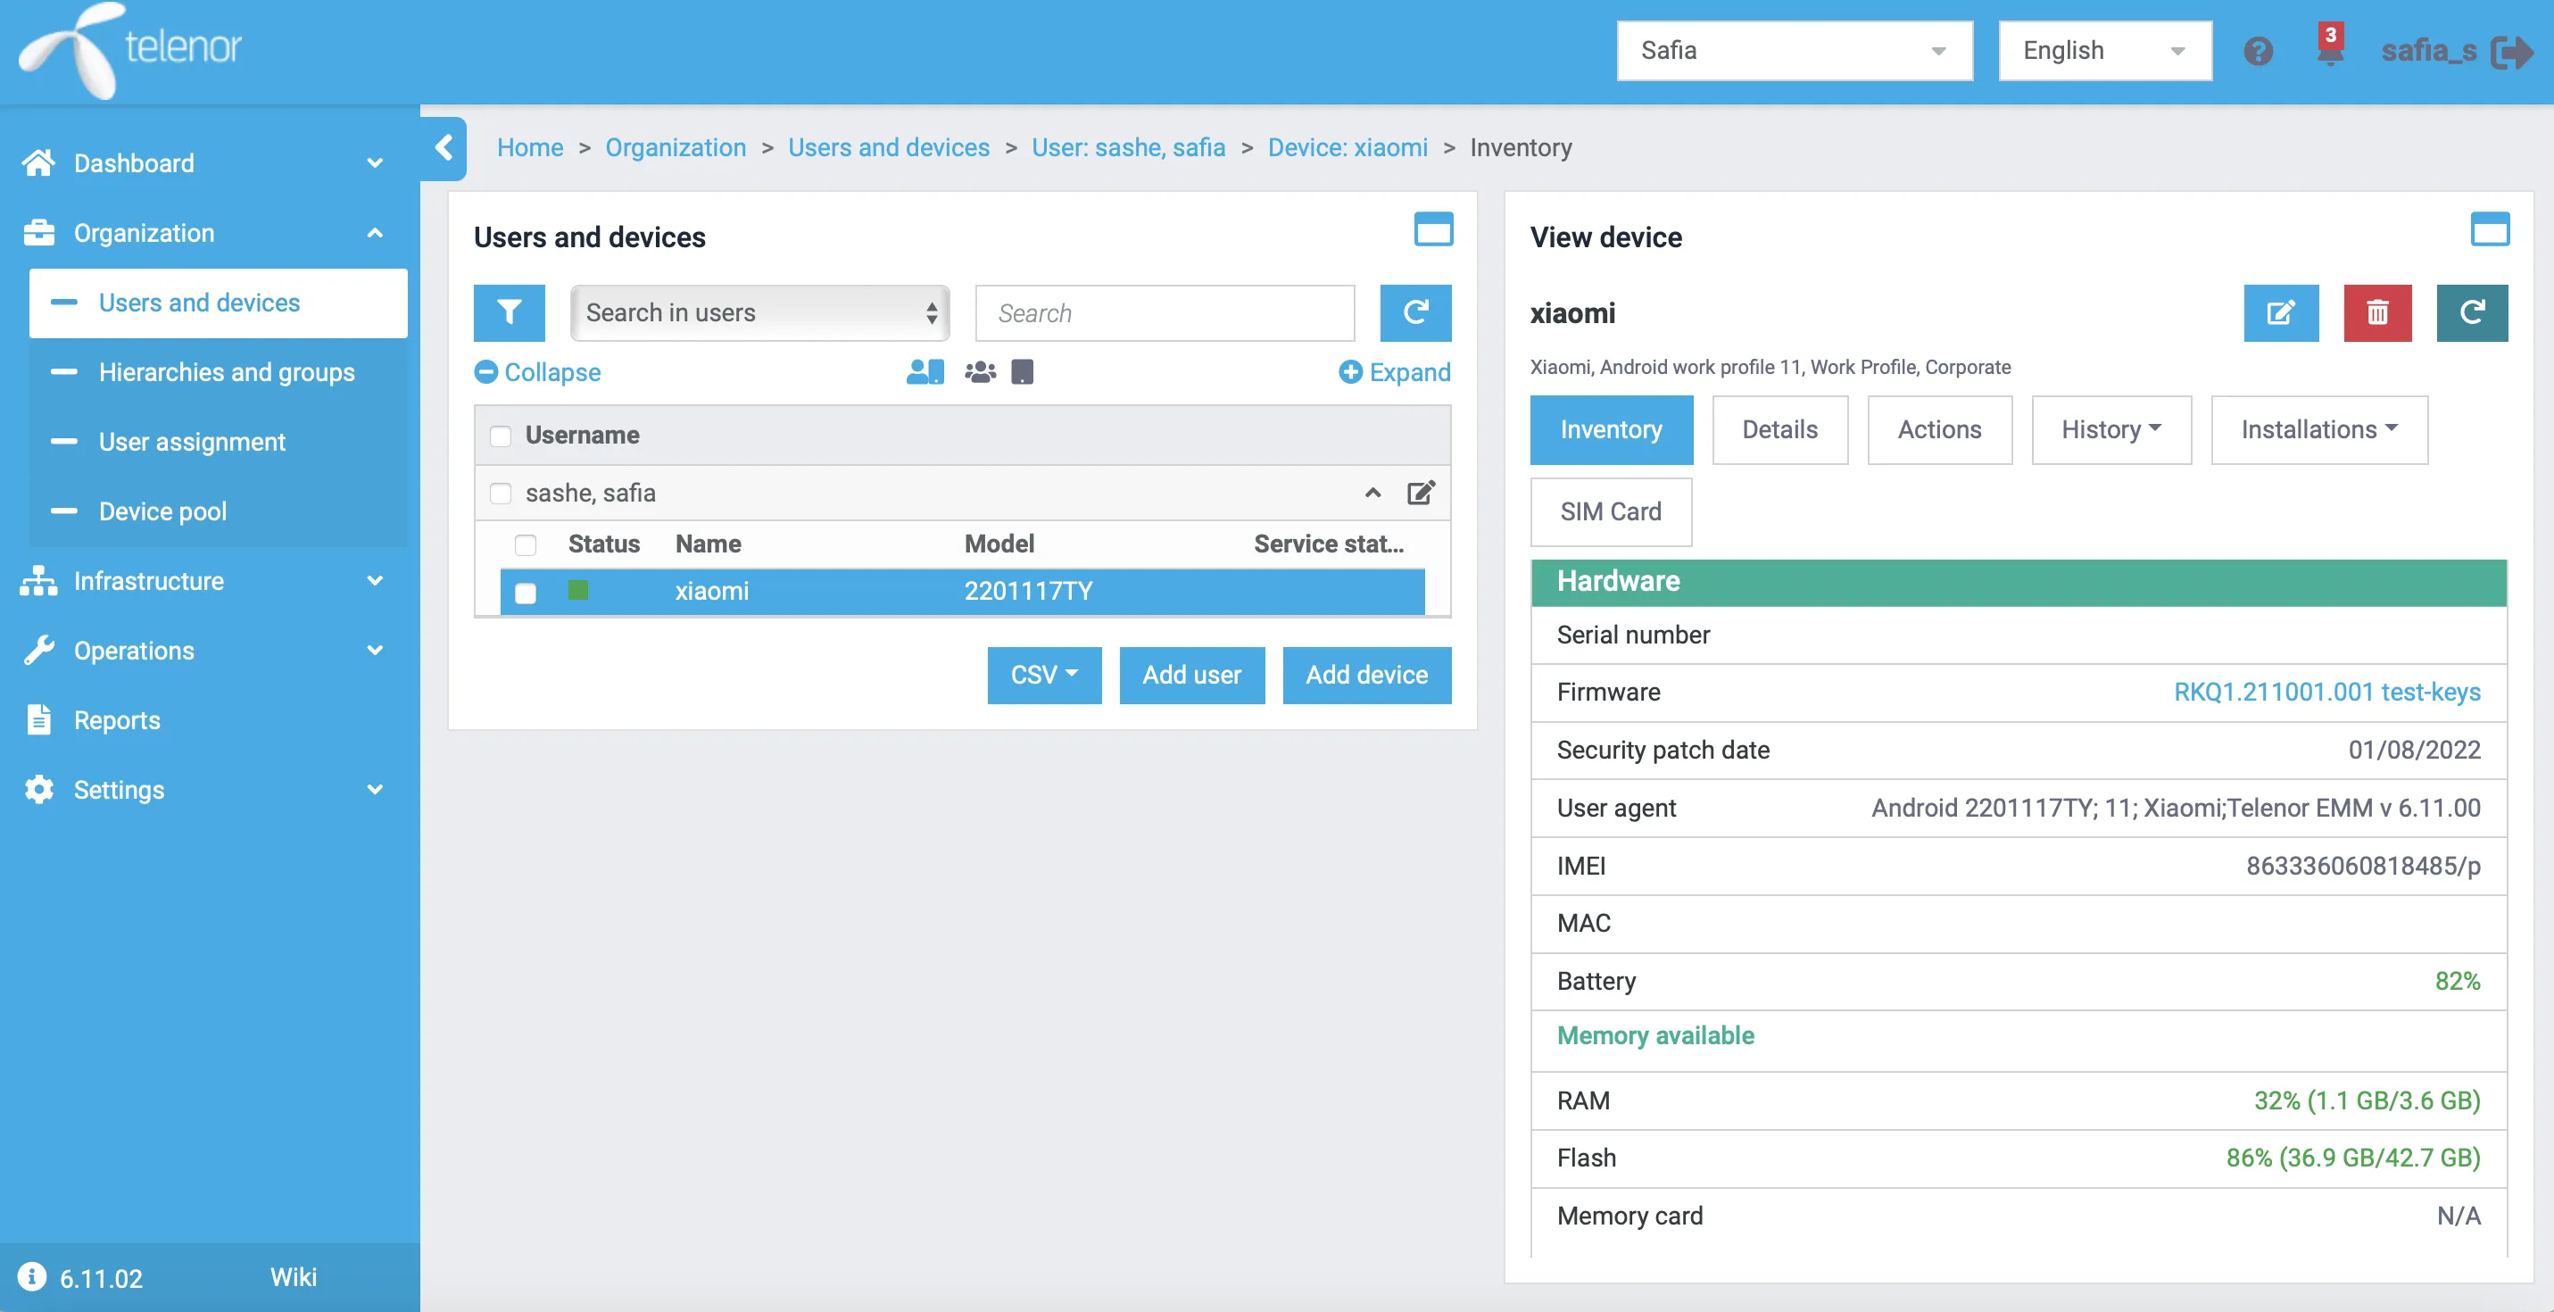This screenshot has height=1312, width=2554.
Task: Open the History dropdown tab
Action: coord(2110,429)
